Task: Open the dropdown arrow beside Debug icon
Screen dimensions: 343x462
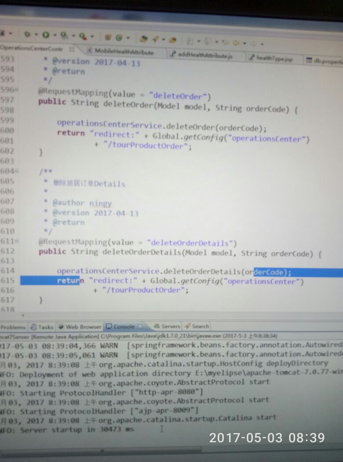Action: [36, 35]
